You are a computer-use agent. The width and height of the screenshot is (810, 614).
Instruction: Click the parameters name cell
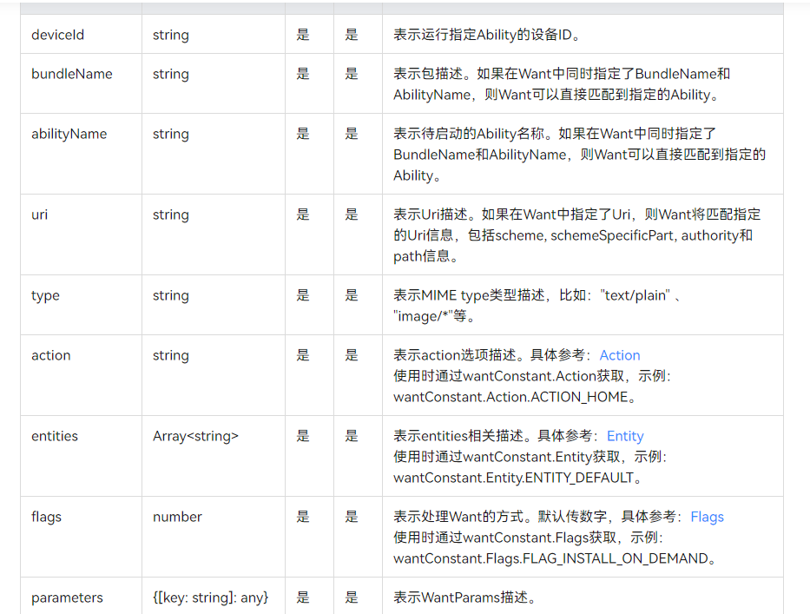81,596
